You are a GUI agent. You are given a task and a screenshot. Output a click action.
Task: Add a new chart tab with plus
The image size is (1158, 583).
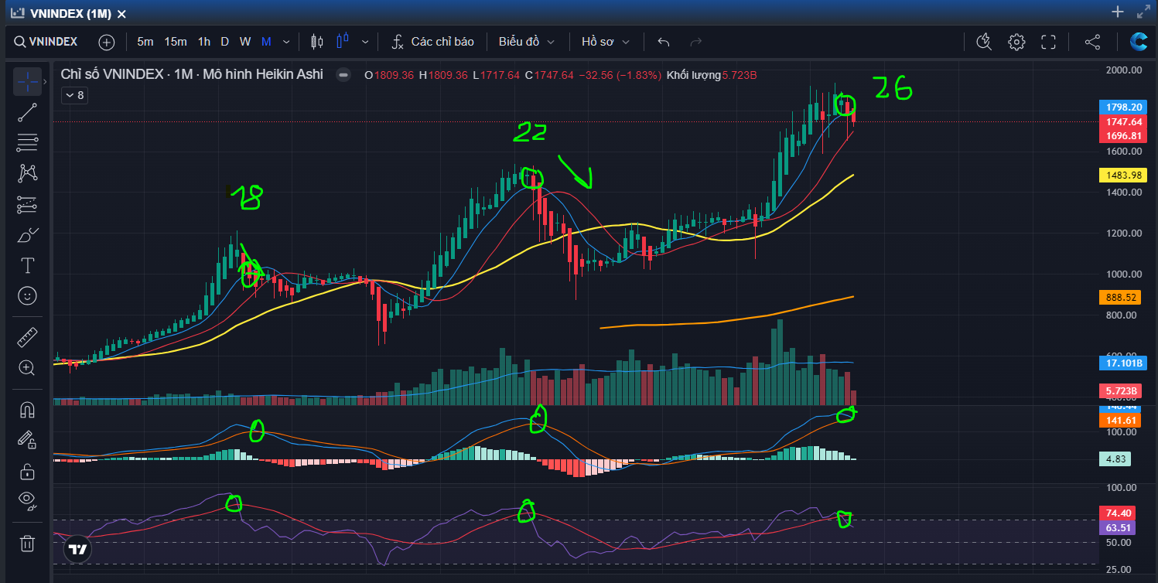pyautogui.click(x=1118, y=12)
